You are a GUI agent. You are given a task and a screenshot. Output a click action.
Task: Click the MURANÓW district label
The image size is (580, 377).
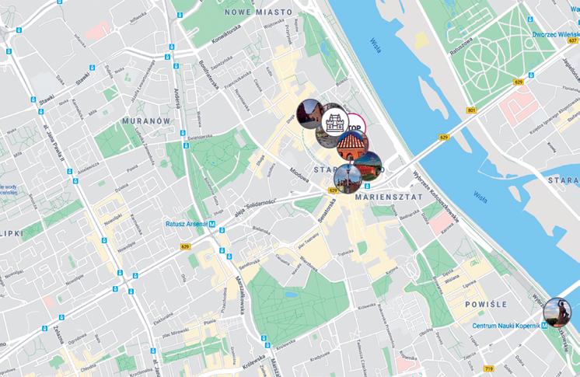tap(146, 121)
